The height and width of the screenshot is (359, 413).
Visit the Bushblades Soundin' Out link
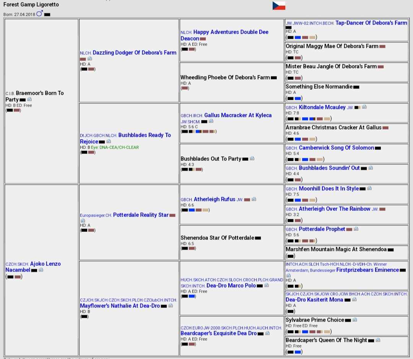(x=329, y=168)
